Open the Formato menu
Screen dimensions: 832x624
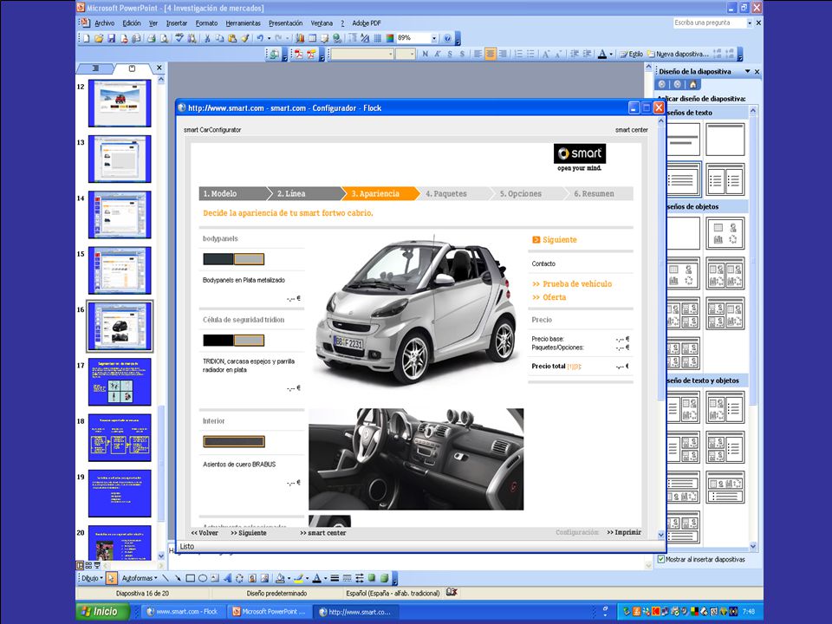pos(206,23)
